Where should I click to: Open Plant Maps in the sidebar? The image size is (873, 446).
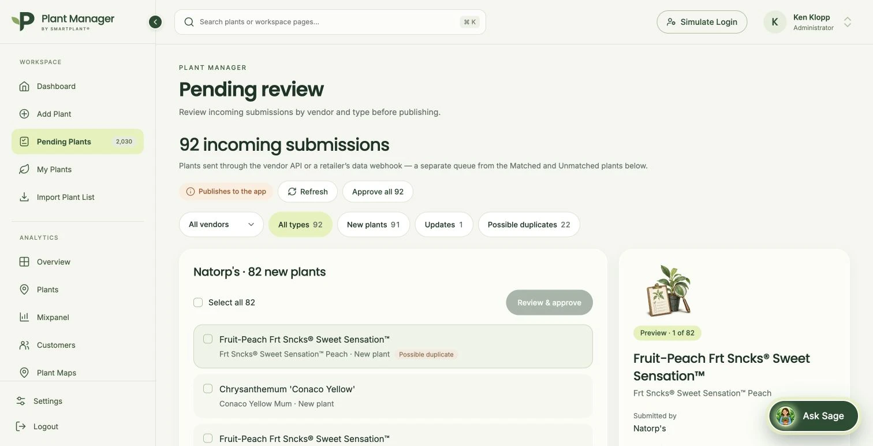[x=77, y=373]
